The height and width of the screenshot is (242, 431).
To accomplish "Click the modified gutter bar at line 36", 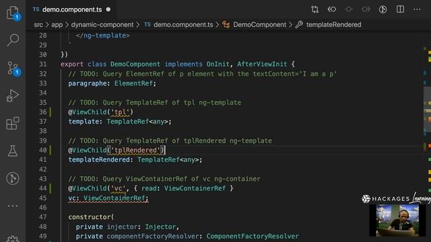I will [x=51, y=112].
